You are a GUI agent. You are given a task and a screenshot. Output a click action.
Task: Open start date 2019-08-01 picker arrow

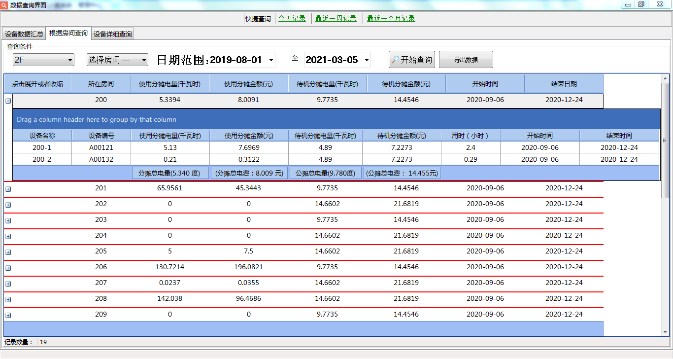pyautogui.click(x=271, y=60)
